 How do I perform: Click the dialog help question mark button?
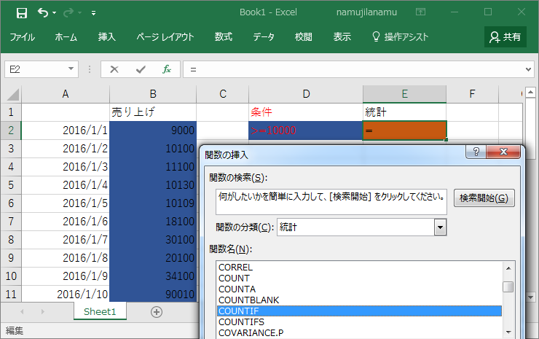coord(476,152)
